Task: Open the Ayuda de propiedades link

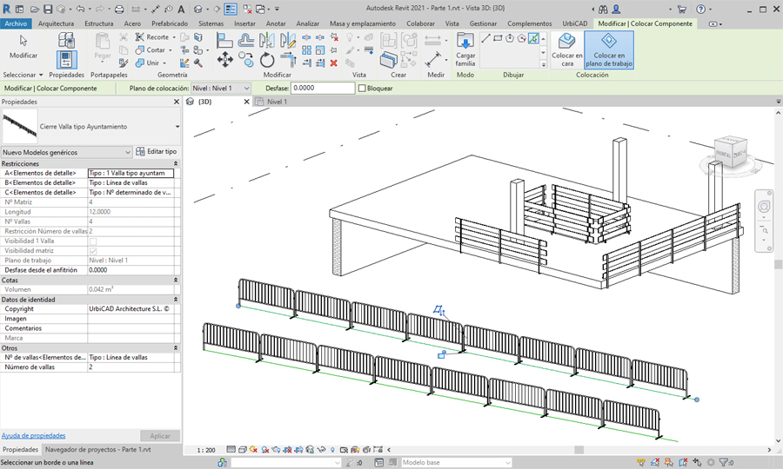Action: [33, 435]
